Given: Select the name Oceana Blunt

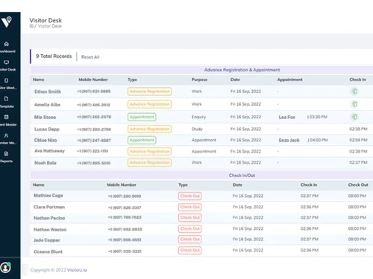Looking at the screenshot, I should click(x=48, y=251).
